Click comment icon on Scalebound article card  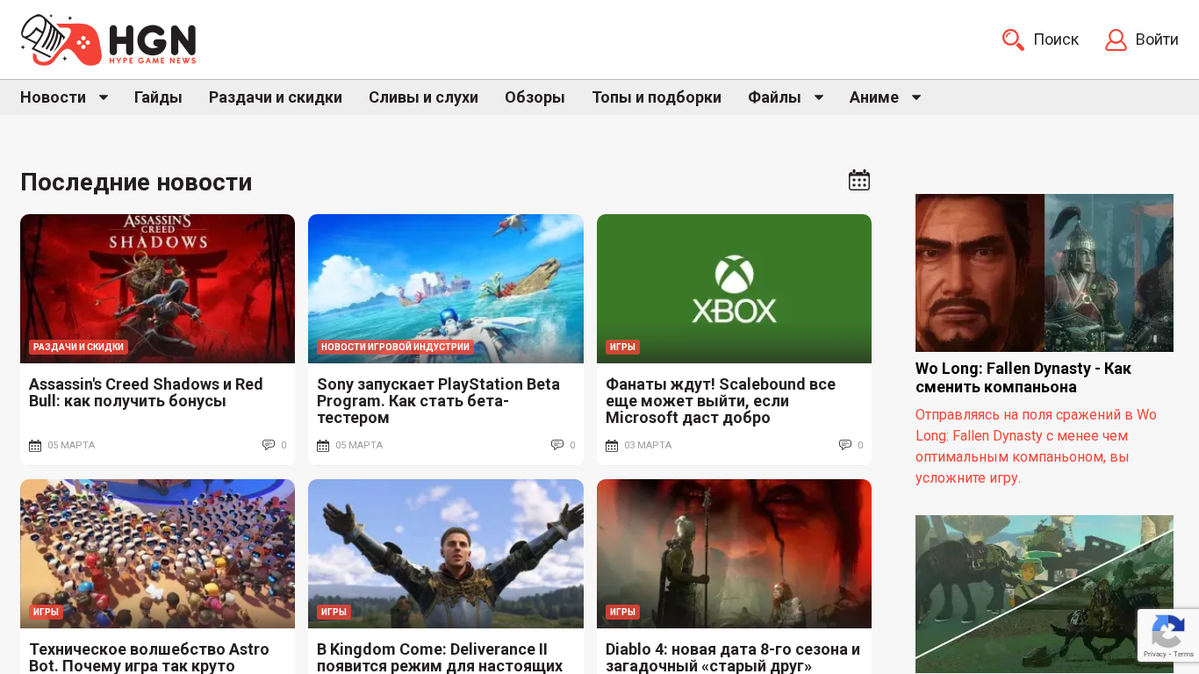point(845,445)
